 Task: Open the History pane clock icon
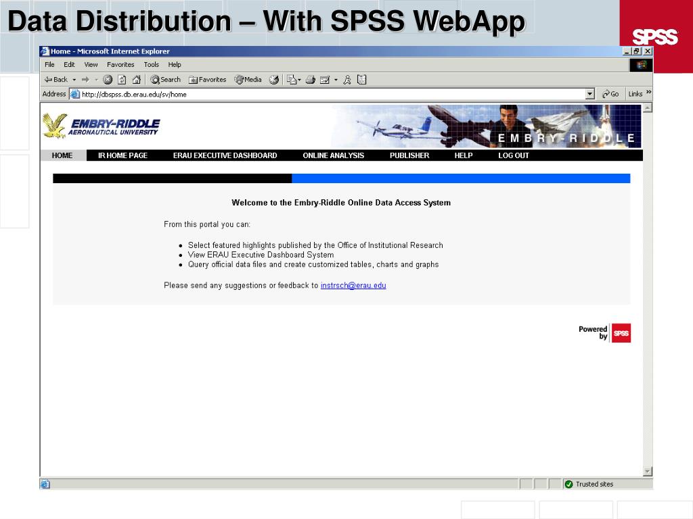274,80
